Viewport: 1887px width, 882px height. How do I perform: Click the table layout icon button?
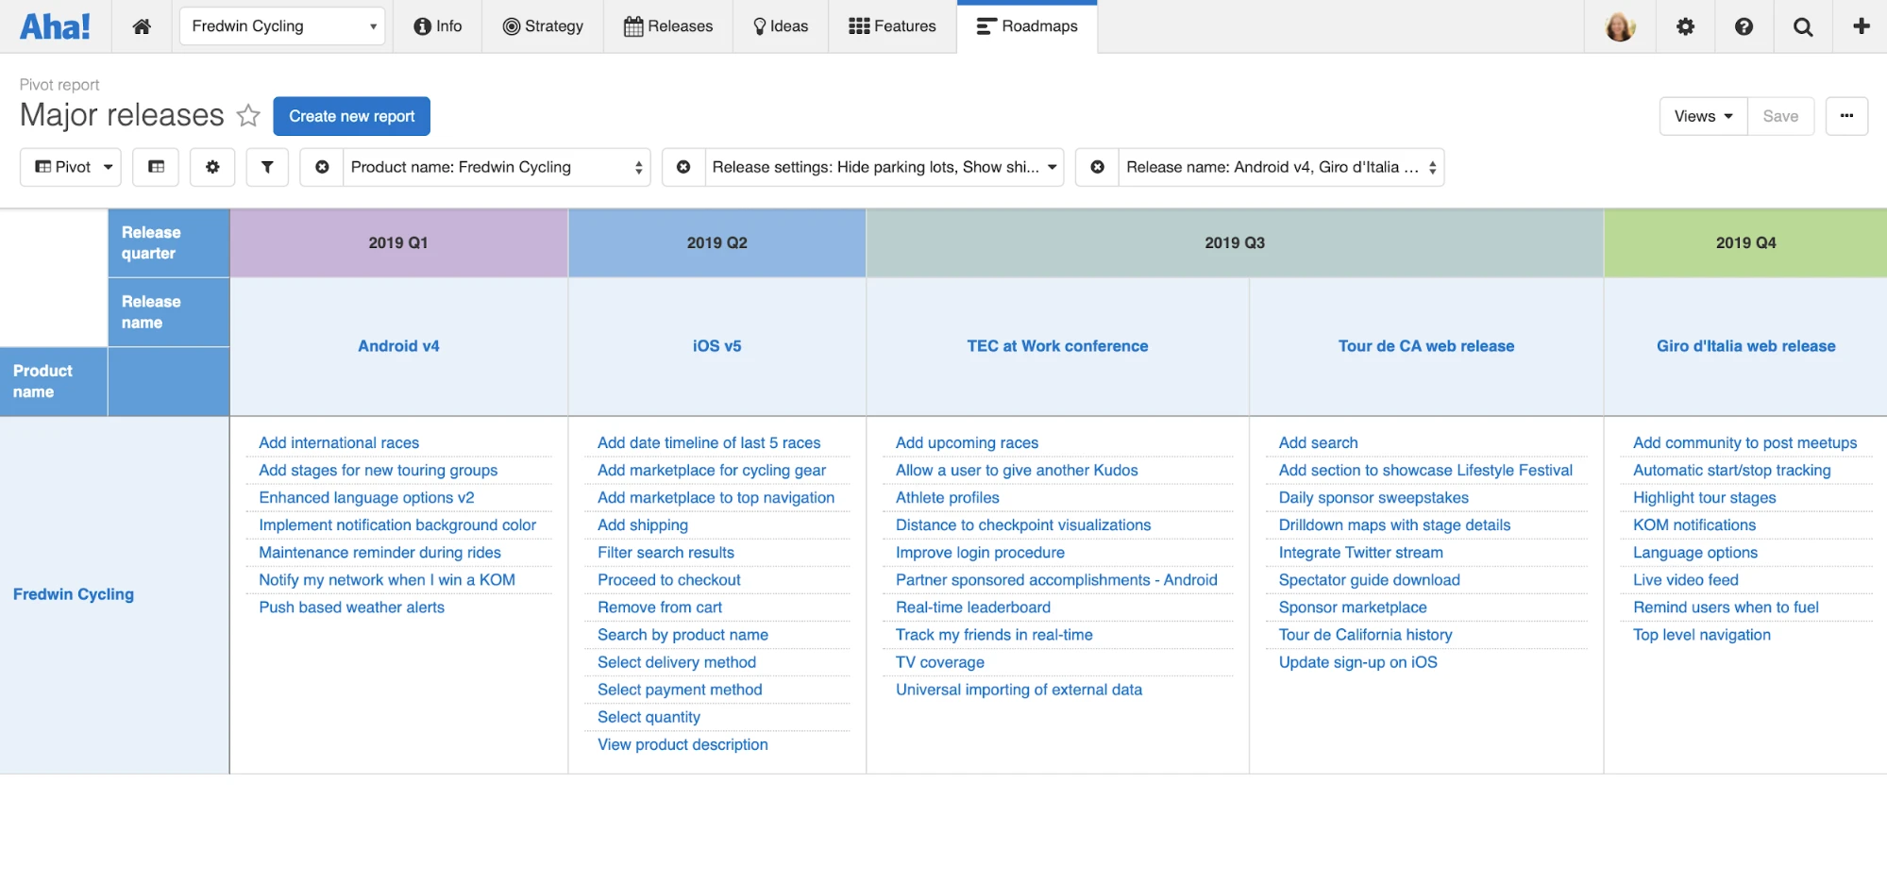(x=157, y=167)
